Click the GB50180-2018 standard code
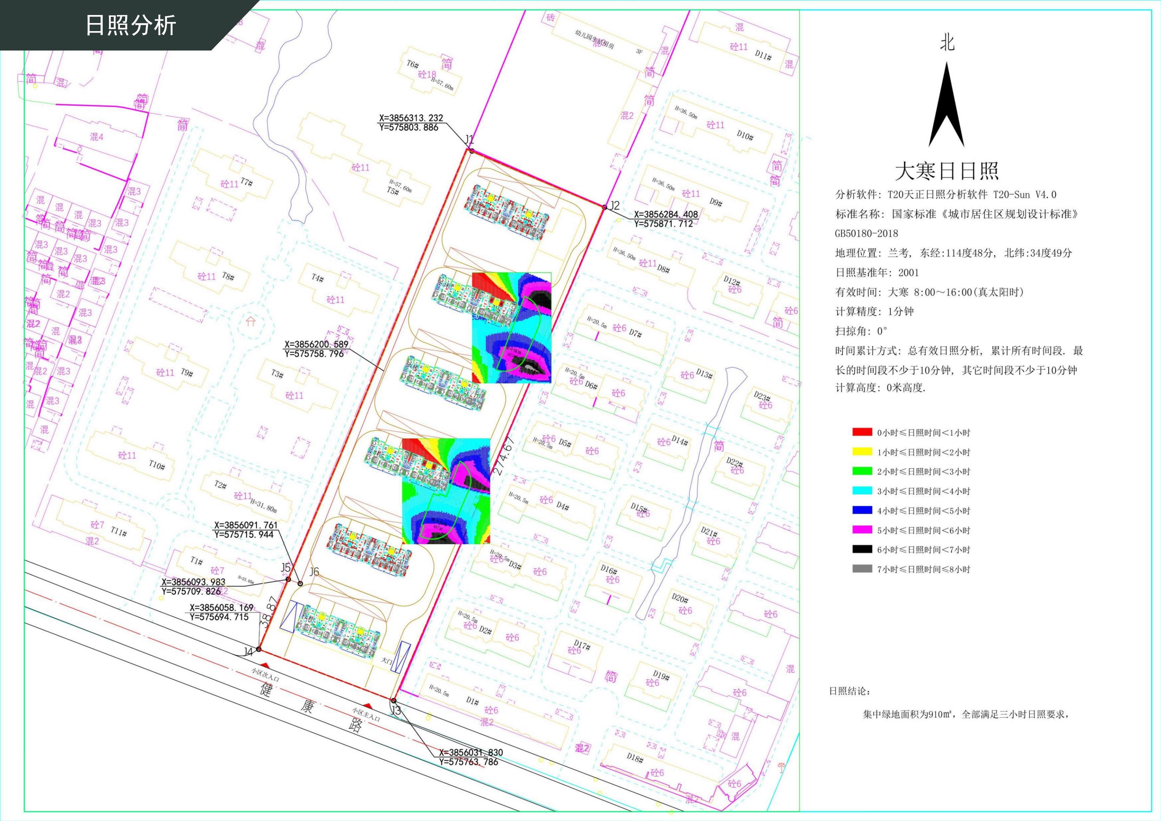 tap(867, 234)
